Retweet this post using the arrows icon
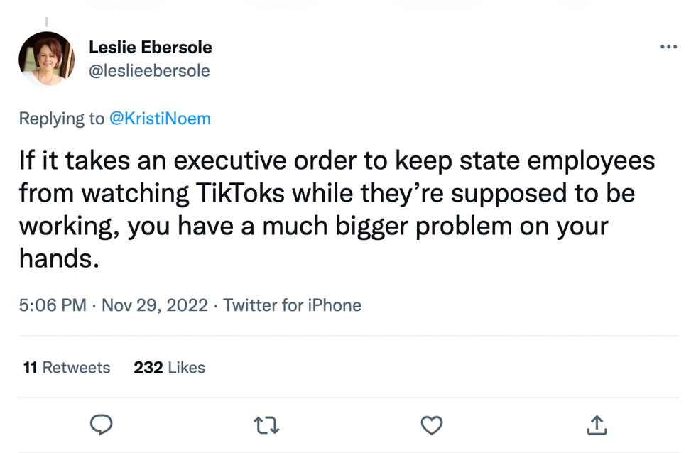Viewport: 696px width, 453px height. coord(266,425)
